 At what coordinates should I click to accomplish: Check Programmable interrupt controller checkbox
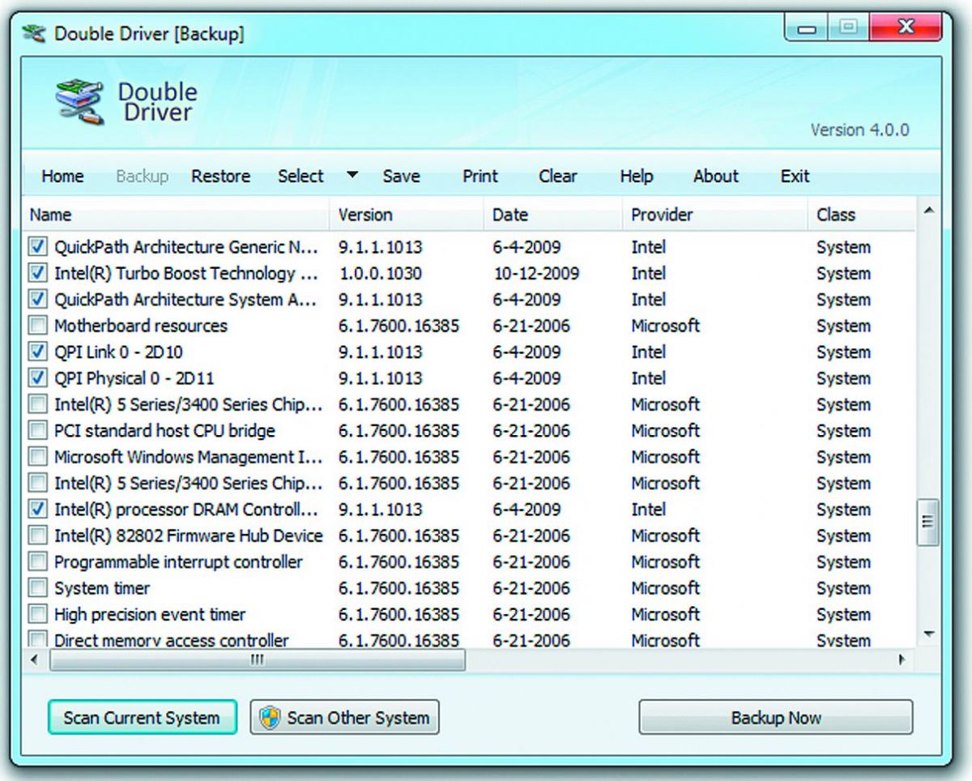[37, 561]
